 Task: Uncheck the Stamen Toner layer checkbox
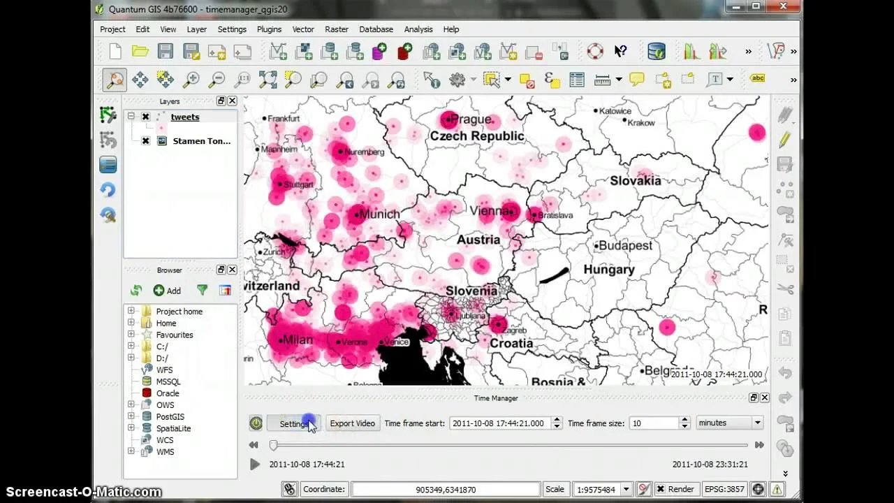pos(145,141)
